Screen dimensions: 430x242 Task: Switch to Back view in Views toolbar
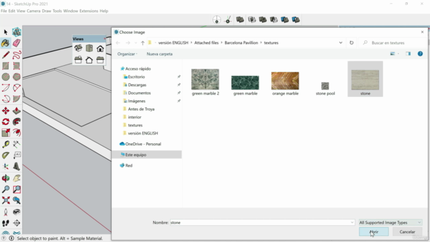tap(89, 60)
